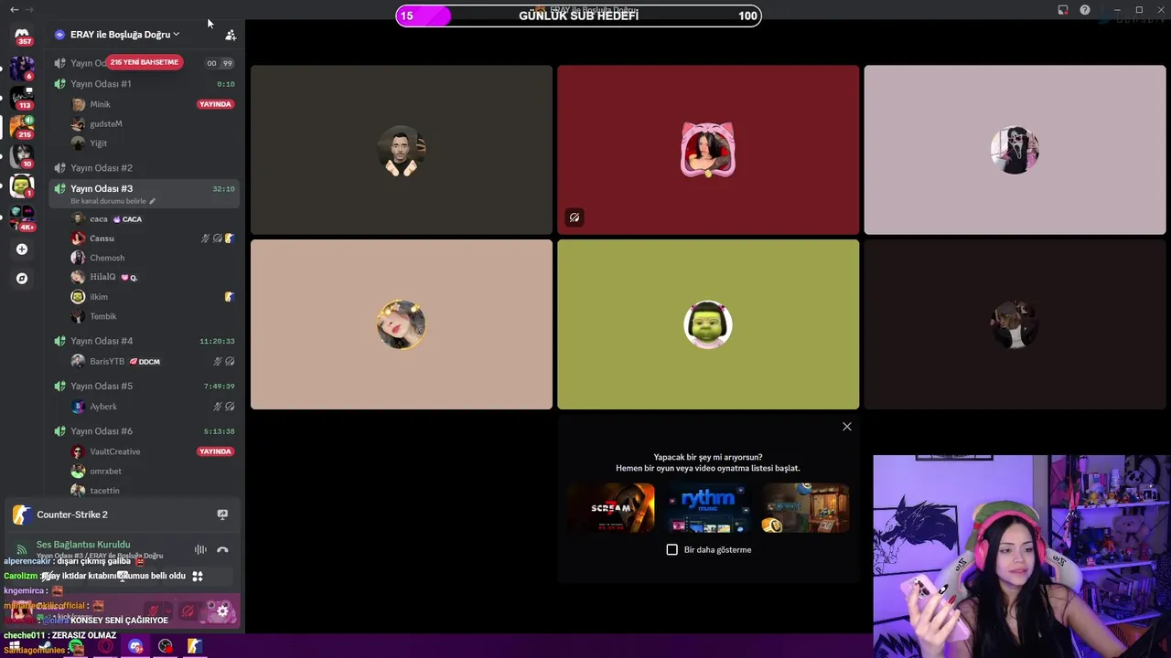
Task: Open the server with the 10 badge
Action: pyautogui.click(x=22, y=156)
